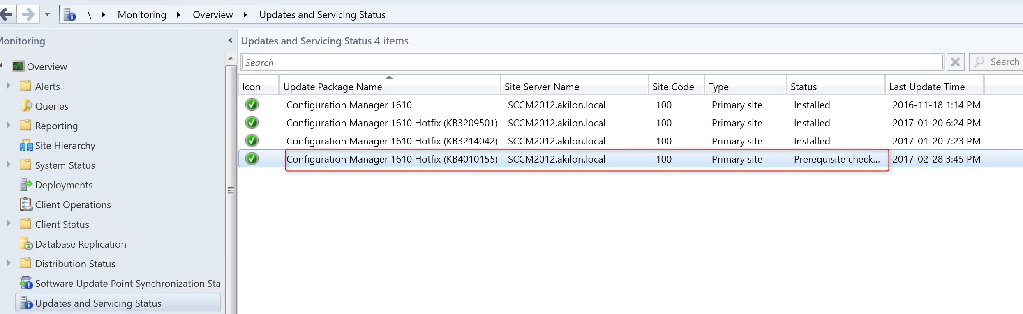Screen dimensions: 1023x314
Task: Collapse the Monitoring navigation pane
Action: tap(230, 40)
